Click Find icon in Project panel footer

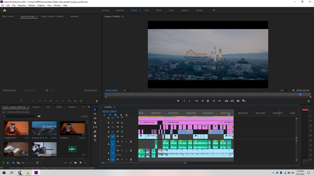point(71,163)
